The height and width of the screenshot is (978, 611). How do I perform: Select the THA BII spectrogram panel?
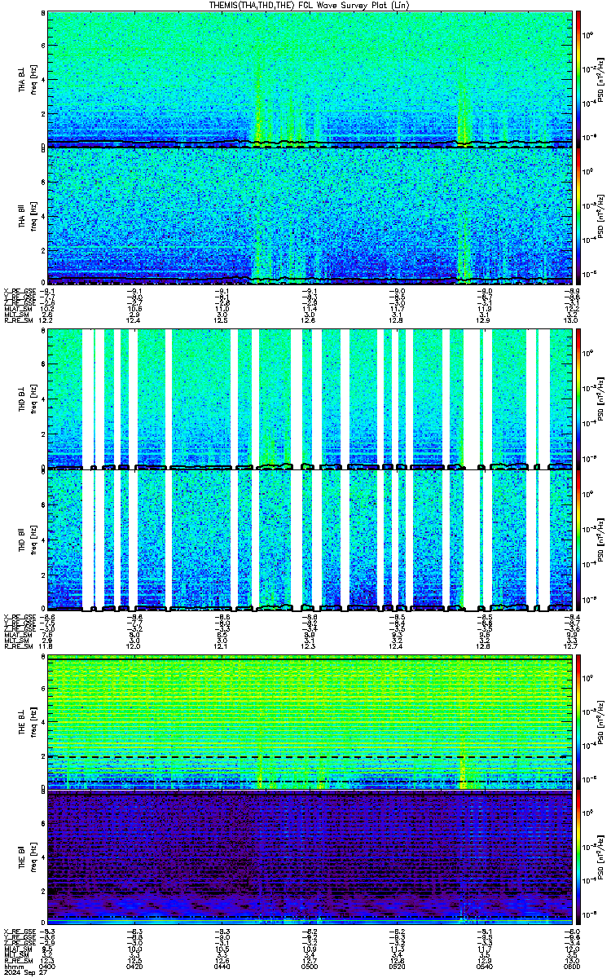pos(310,215)
